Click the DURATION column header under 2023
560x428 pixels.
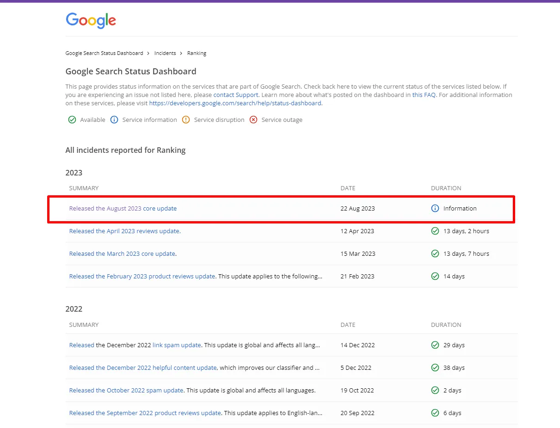click(x=446, y=188)
